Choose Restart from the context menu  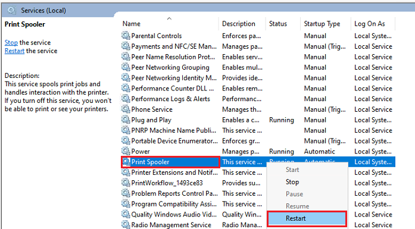[307, 218]
